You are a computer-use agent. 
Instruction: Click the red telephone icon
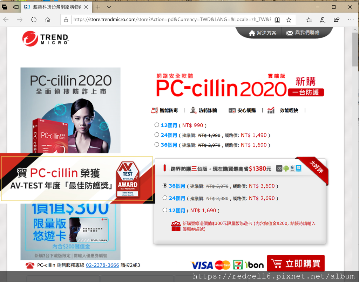pyautogui.click(x=30, y=265)
